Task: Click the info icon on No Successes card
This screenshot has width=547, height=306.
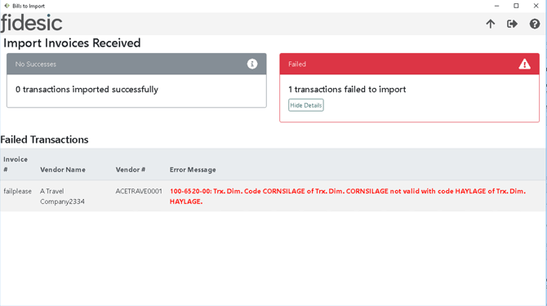Action: [252, 64]
